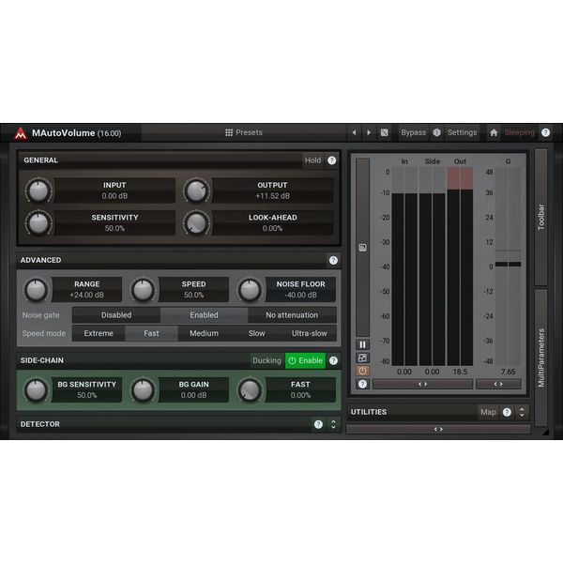Select Medium speed mode
This screenshot has width=563, height=563.
click(204, 333)
